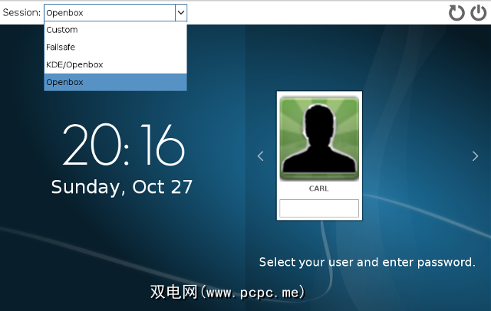Click the Sunday, Oct 27 date text
491x311 pixels.
122,187
